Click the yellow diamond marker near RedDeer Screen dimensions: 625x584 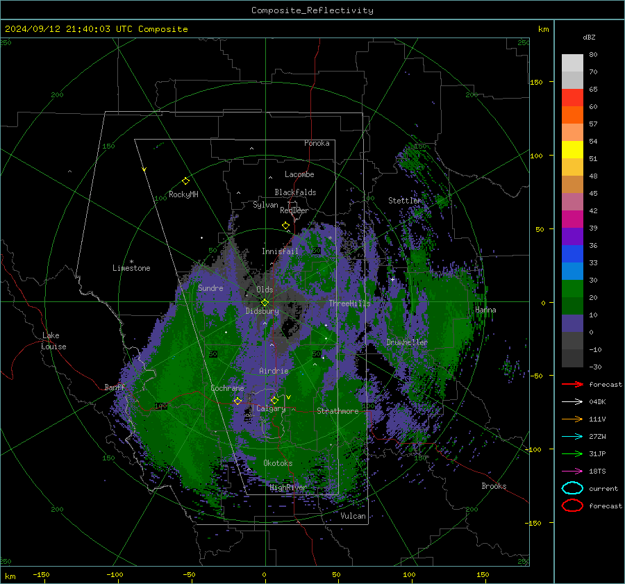point(286,226)
